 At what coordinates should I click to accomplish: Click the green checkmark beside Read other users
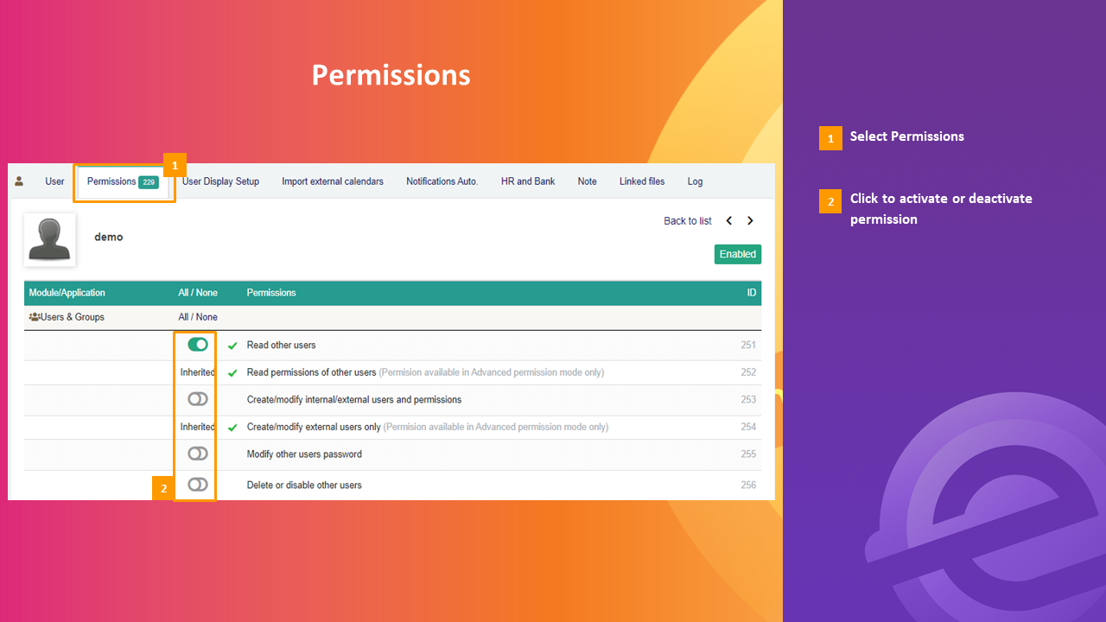(232, 344)
